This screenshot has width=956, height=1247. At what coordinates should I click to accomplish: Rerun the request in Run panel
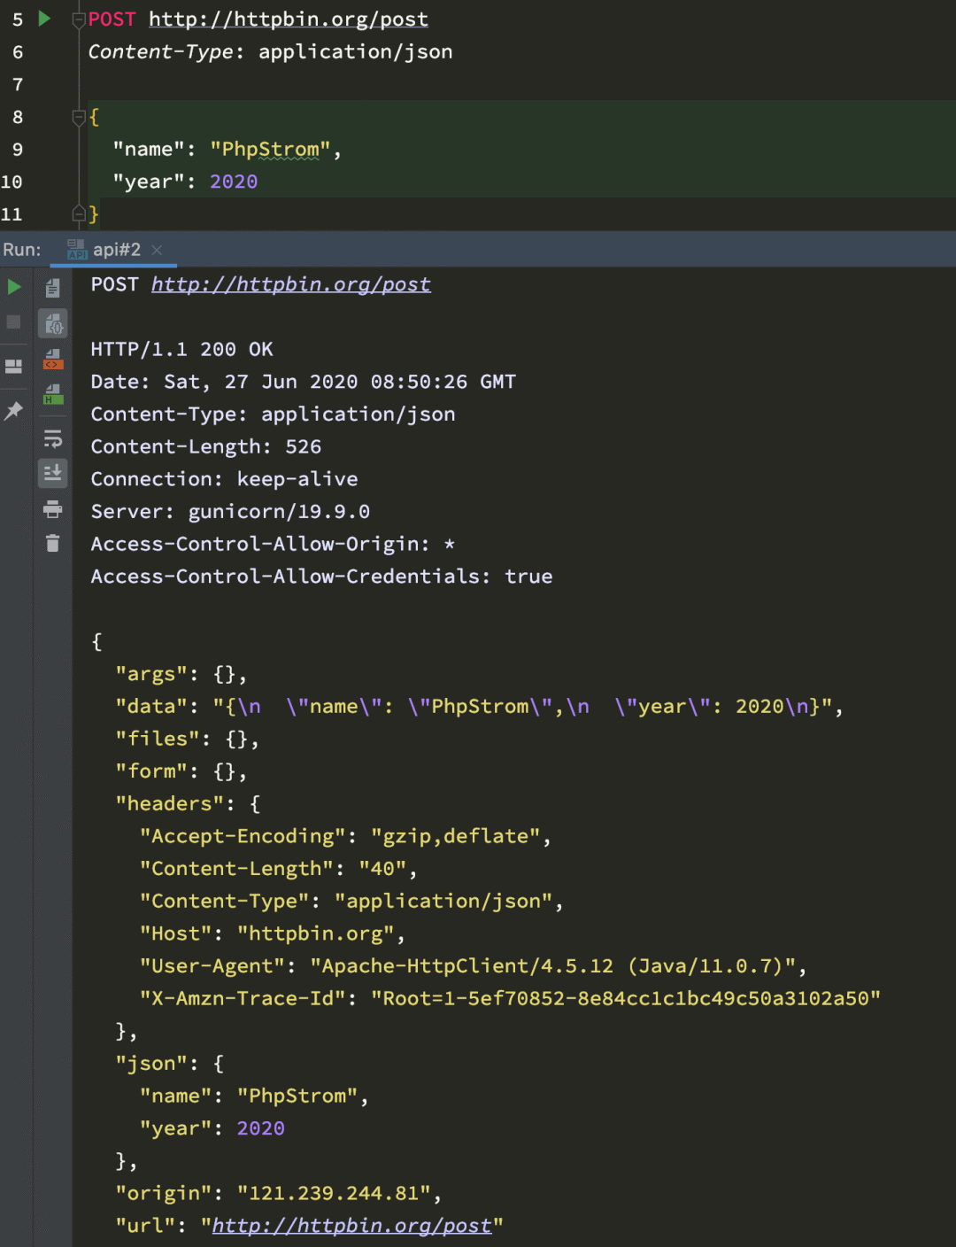click(x=13, y=287)
